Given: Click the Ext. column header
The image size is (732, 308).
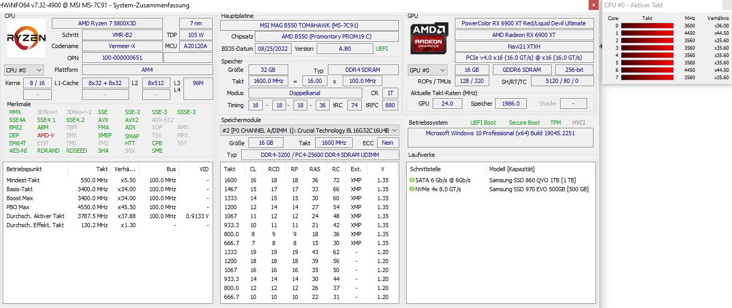Looking at the screenshot, I should (356, 169).
